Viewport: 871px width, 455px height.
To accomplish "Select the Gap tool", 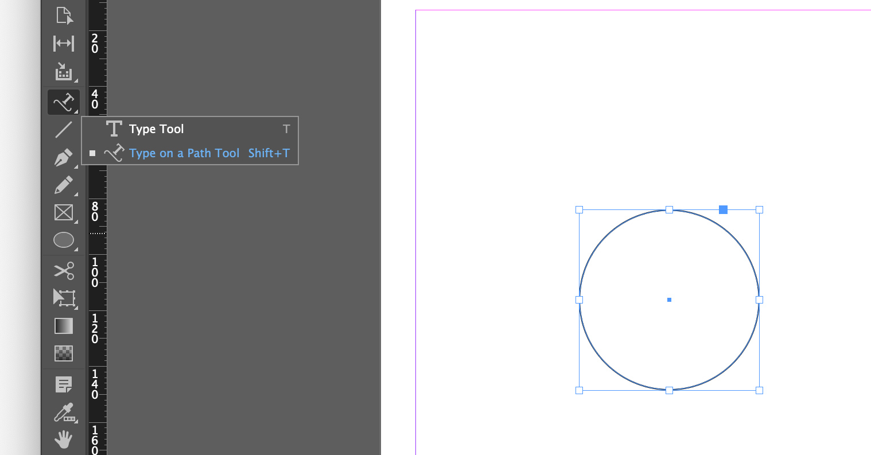I will (x=64, y=43).
